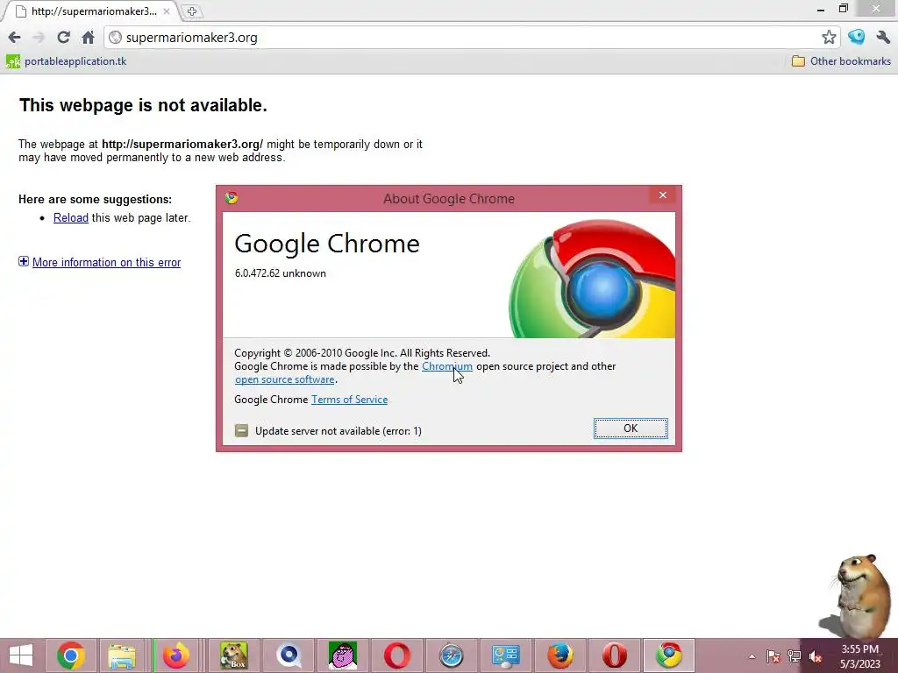The width and height of the screenshot is (898, 673).
Task: Open File Explorer from the taskbar
Action: click(122, 655)
